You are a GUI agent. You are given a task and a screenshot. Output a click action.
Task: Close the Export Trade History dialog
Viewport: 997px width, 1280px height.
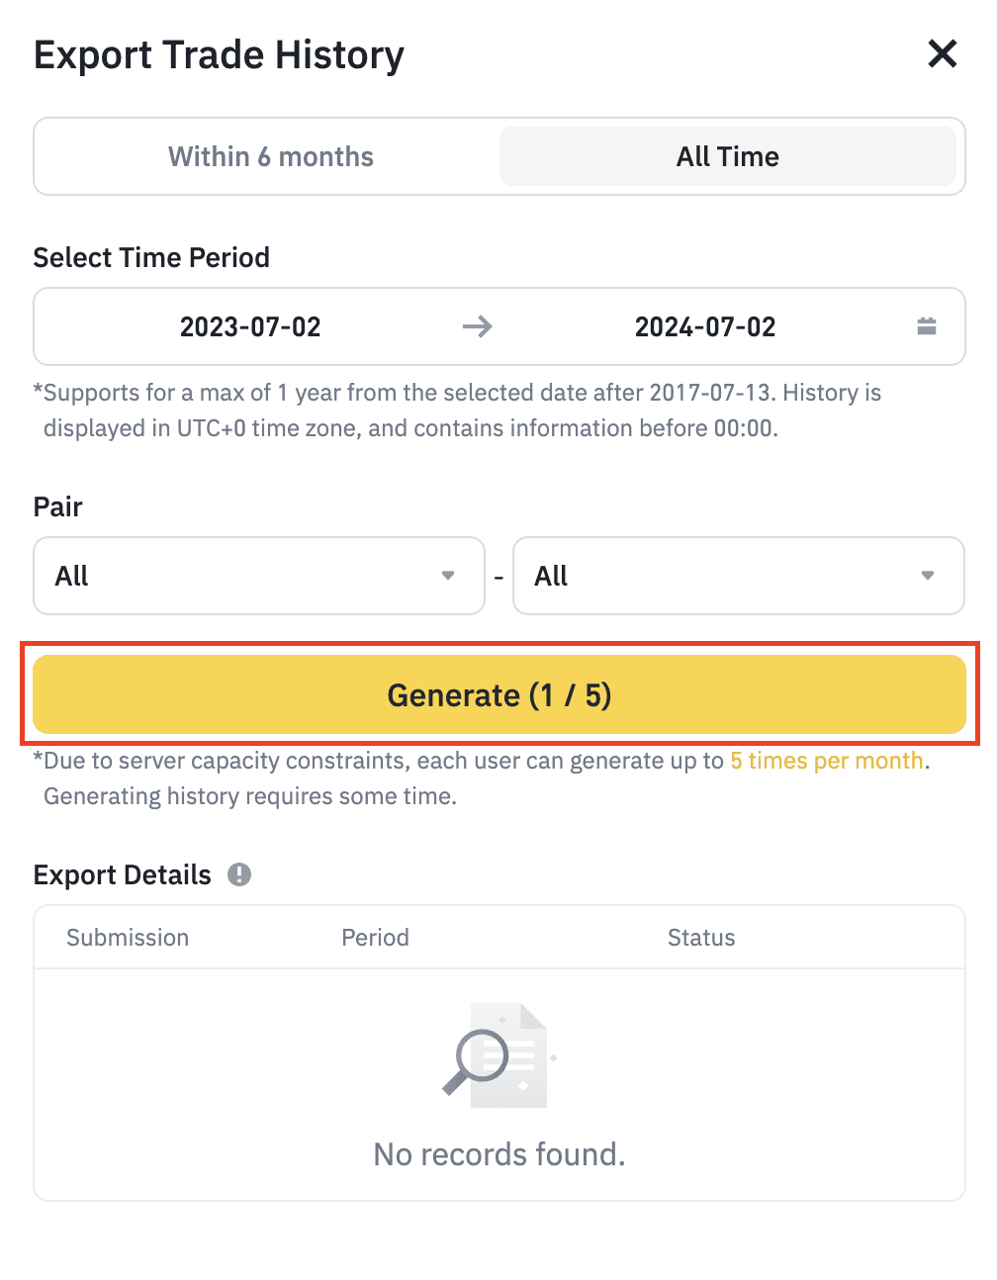[x=942, y=53]
